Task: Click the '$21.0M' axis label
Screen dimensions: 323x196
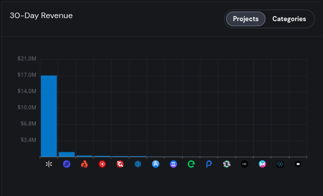Action: point(27,58)
